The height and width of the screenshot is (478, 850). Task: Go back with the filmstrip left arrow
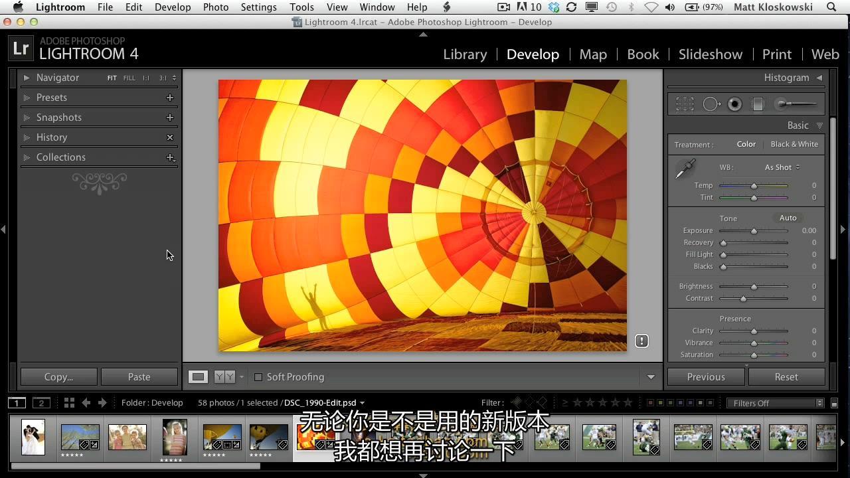click(x=86, y=402)
